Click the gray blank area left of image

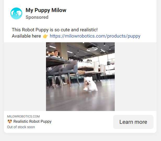[25, 77]
